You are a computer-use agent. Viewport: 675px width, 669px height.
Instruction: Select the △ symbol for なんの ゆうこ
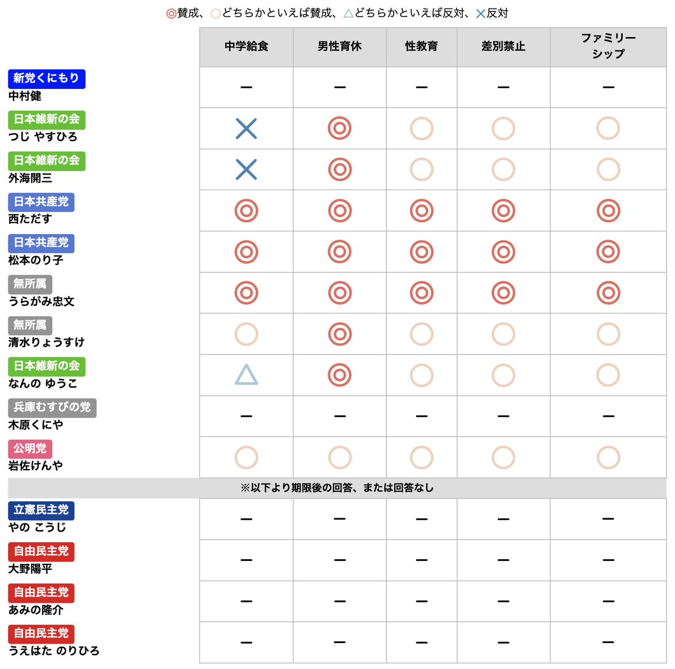246,375
